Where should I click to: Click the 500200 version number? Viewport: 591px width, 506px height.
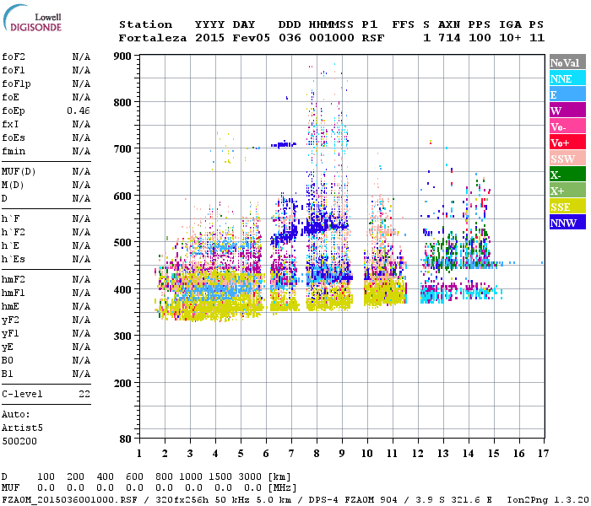pyautogui.click(x=19, y=441)
